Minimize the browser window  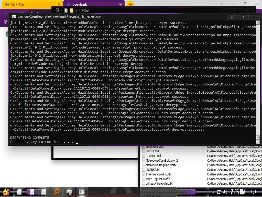click(x=233, y=4)
